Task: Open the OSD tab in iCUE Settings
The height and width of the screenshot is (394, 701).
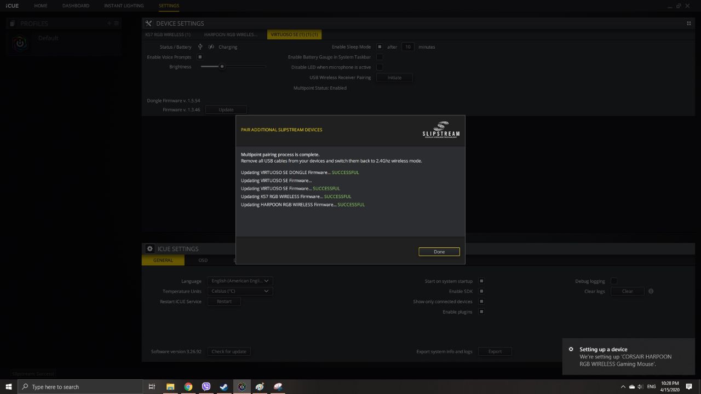Action: [x=203, y=260]
